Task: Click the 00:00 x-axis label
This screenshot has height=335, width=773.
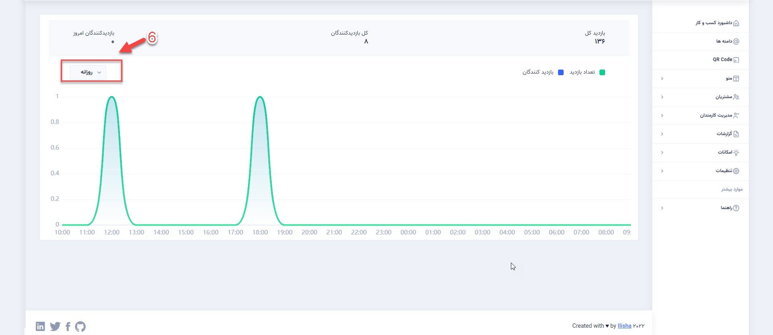Action: (x=408, y=232)
